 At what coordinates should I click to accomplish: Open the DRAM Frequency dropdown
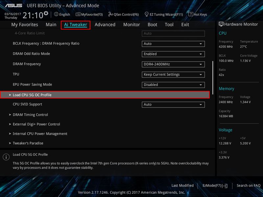click(173, 64)
